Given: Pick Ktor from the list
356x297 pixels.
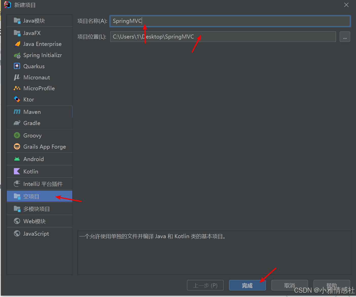Looking at the screenshot, I should [40, 99].
